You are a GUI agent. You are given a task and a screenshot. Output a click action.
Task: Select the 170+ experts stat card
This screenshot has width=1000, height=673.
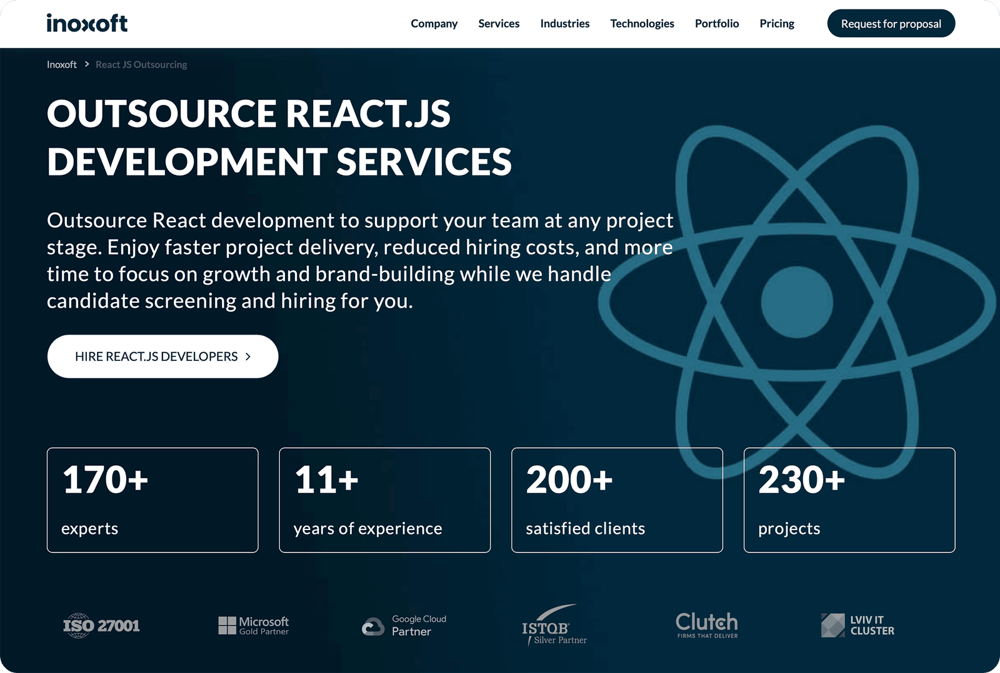point(152,499)
